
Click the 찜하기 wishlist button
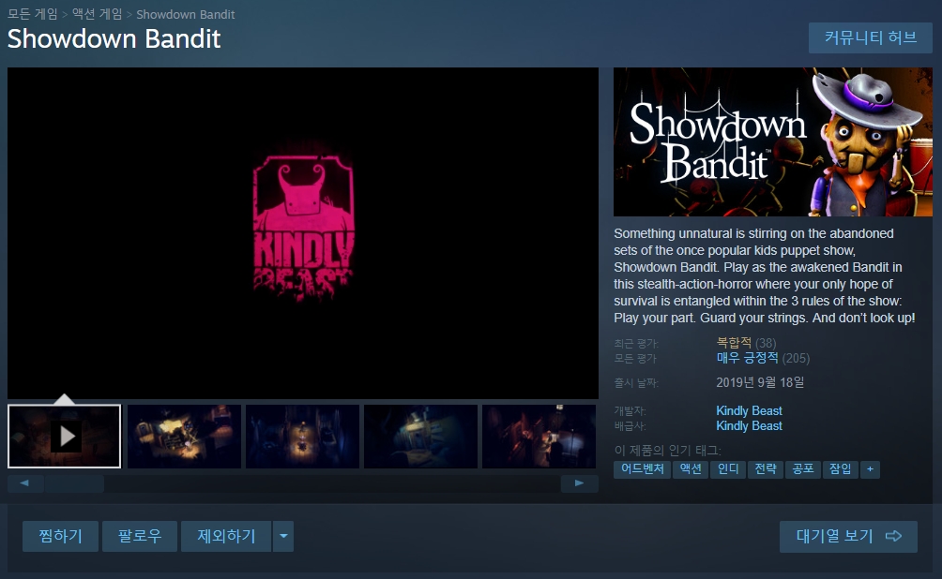coord(60,536)
